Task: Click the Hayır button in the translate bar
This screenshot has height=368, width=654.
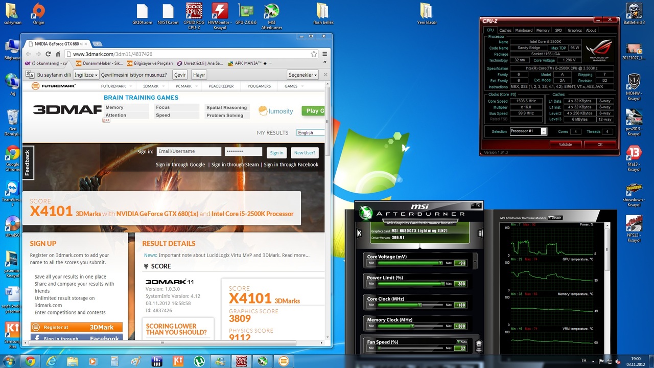Action: click(x=199, y=75)
